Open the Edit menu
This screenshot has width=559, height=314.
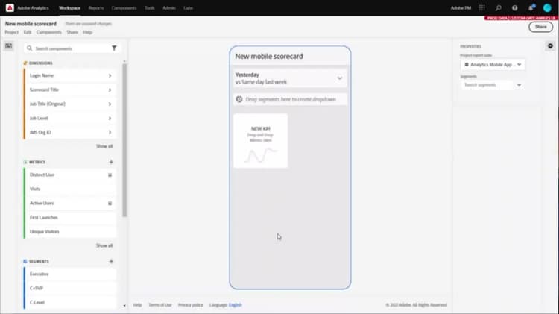coord(28,32)
